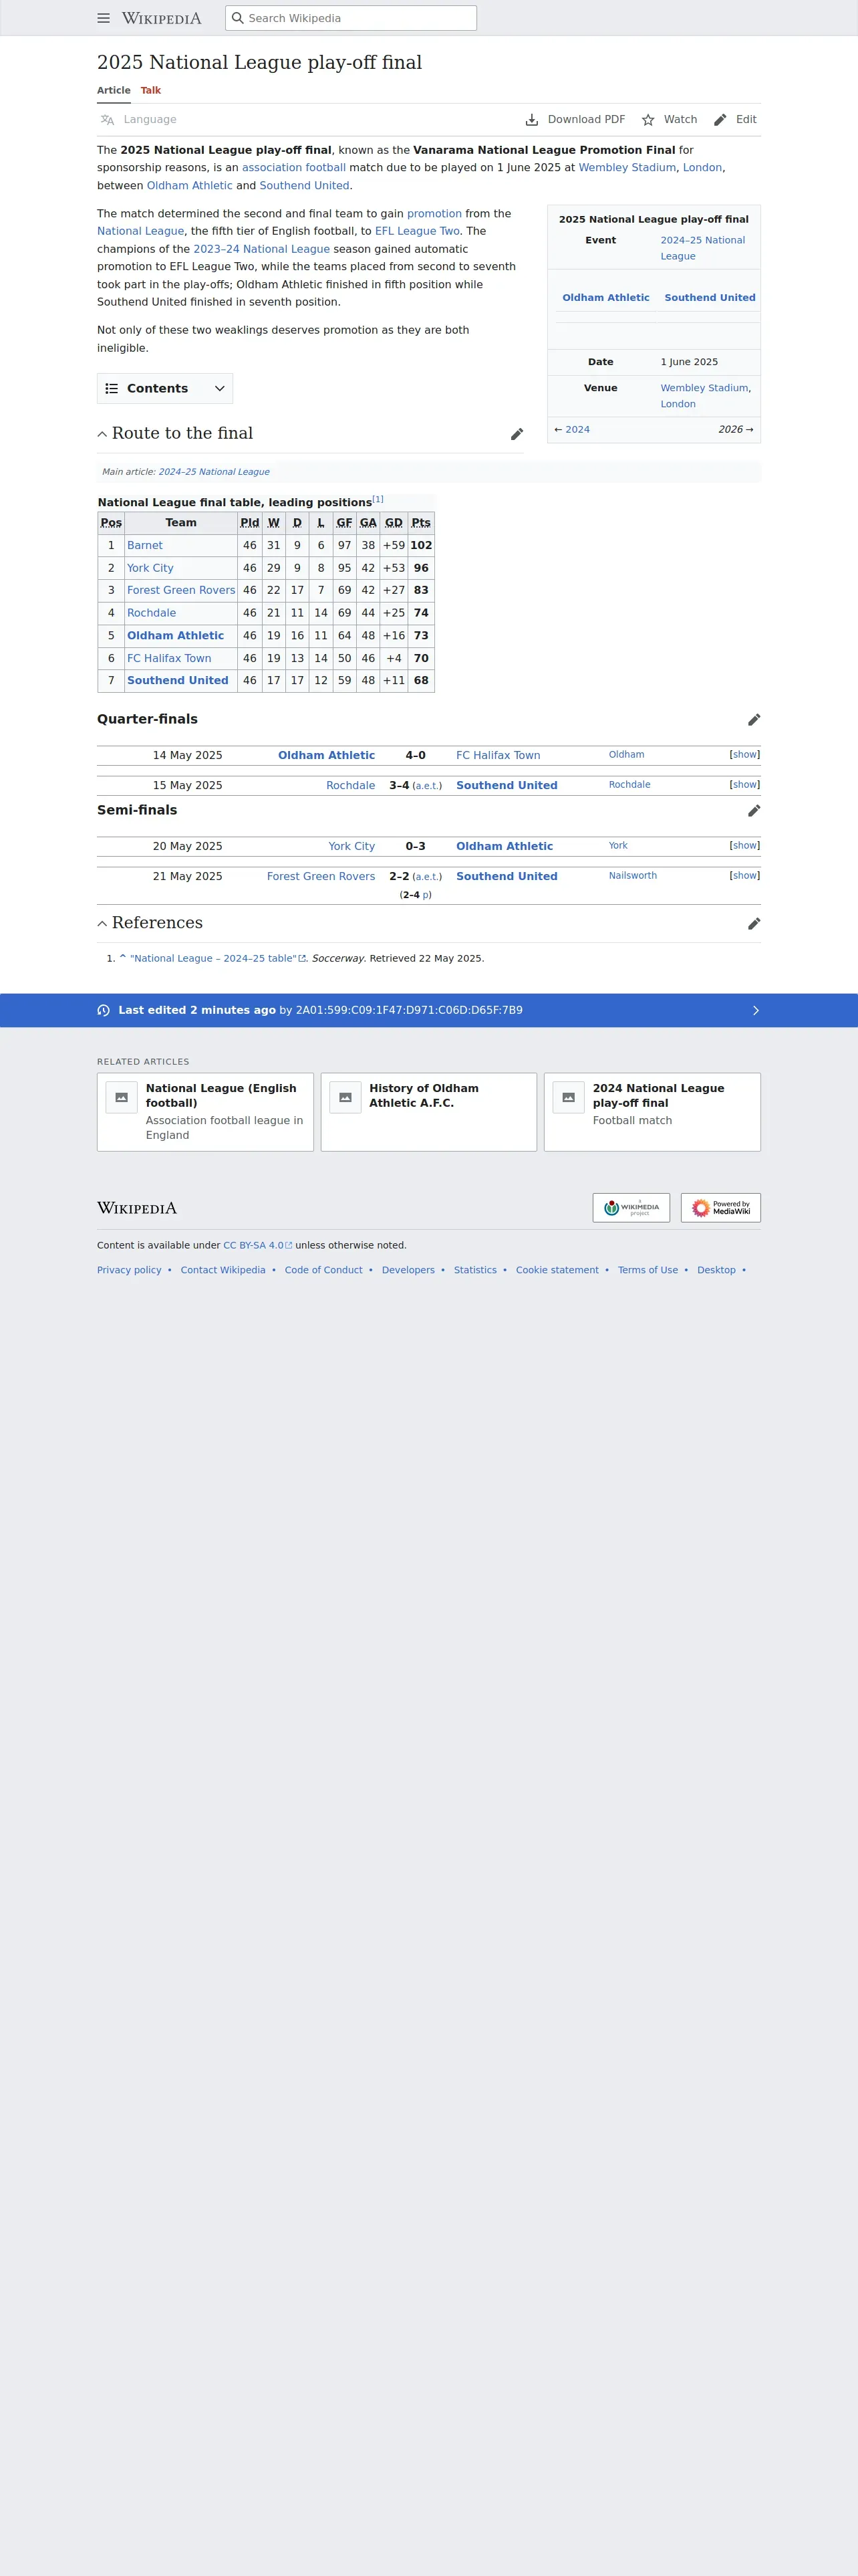The height and width of the screenshot is (2576, 858).
Task: Click the Pts column header
Action: click(x=422, y=523)
